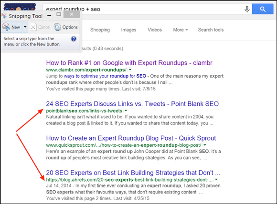277x204 pixels.
Task: Switch to the Shopping results tab
Action: [x=100, y=30]
